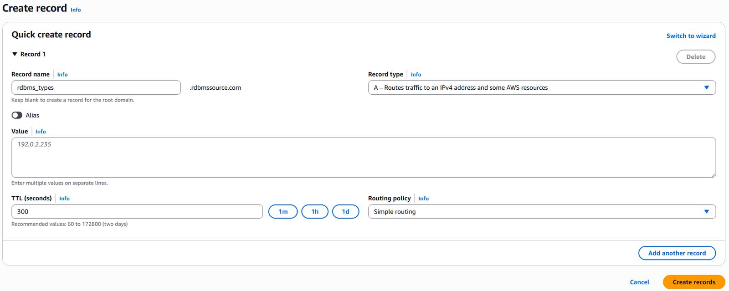Screen dimensions: 729x291
Task: Click the Cancel link
Action: 639,282
